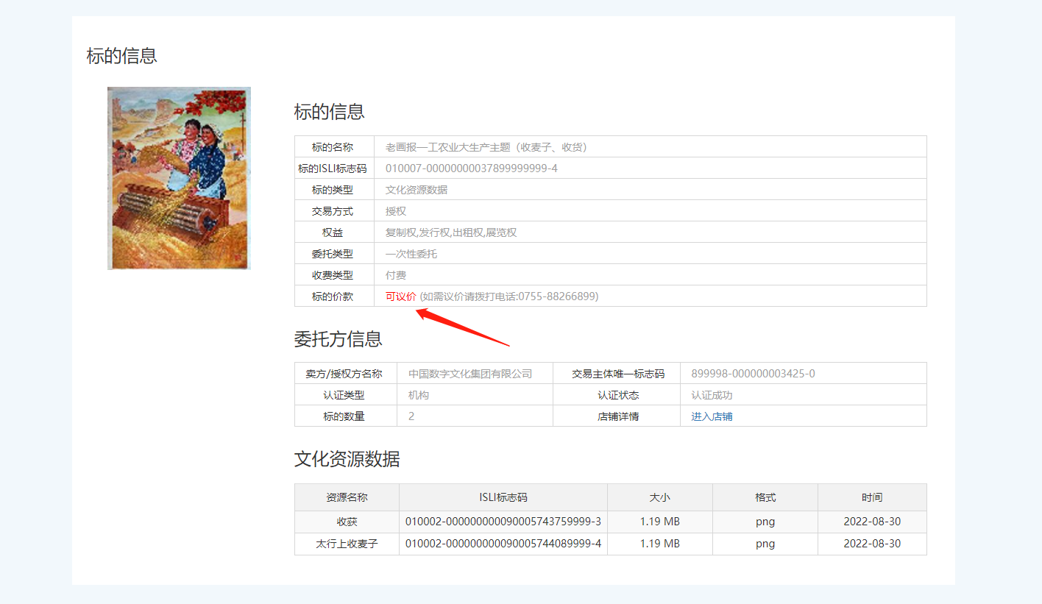Viewport: 1042px width, 604px height.
Task: Click ISLI code 010007-00000000037899999999-4
Action: click(x=471, y=168)
